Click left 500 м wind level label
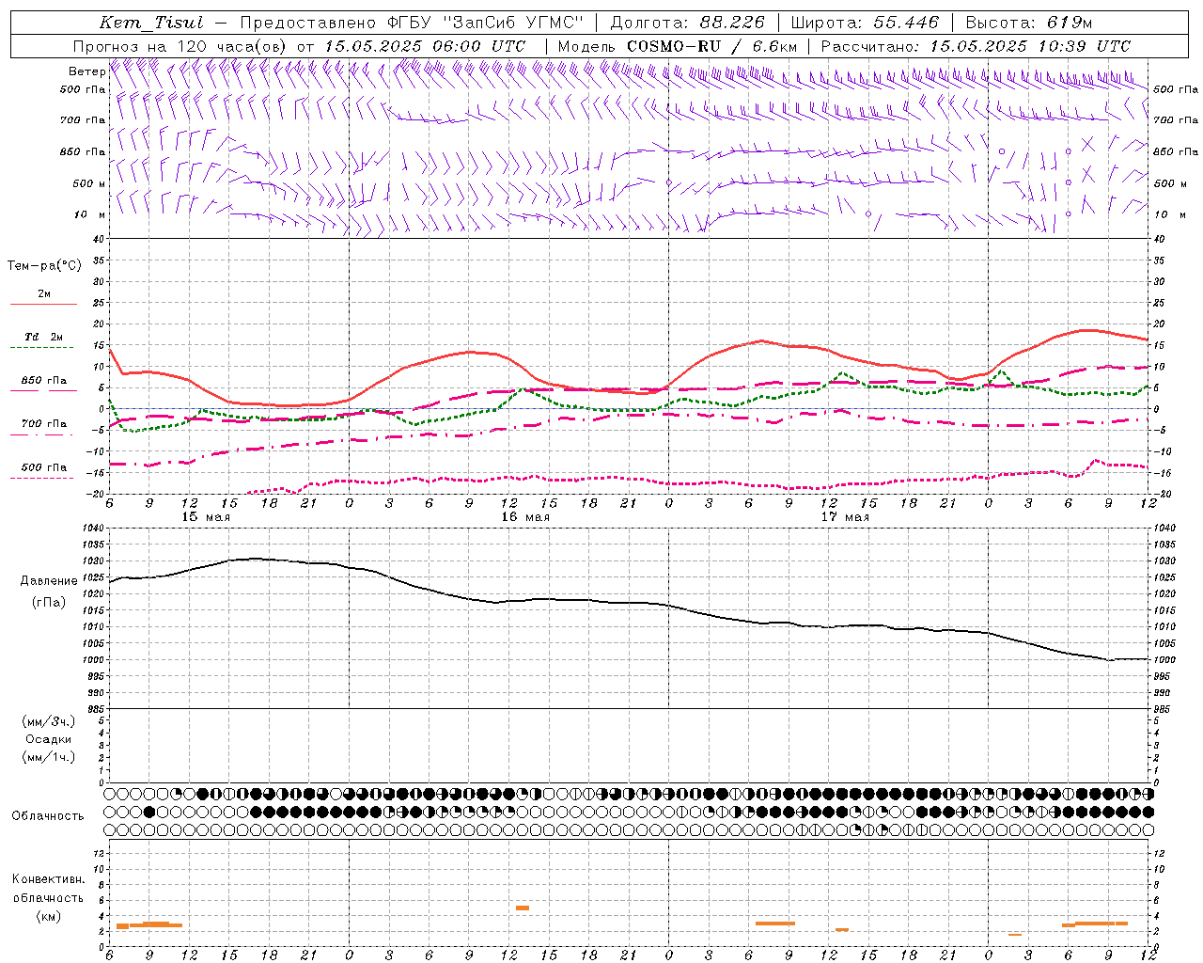The height and width of the screenshot is (963, 1203). 89,183
